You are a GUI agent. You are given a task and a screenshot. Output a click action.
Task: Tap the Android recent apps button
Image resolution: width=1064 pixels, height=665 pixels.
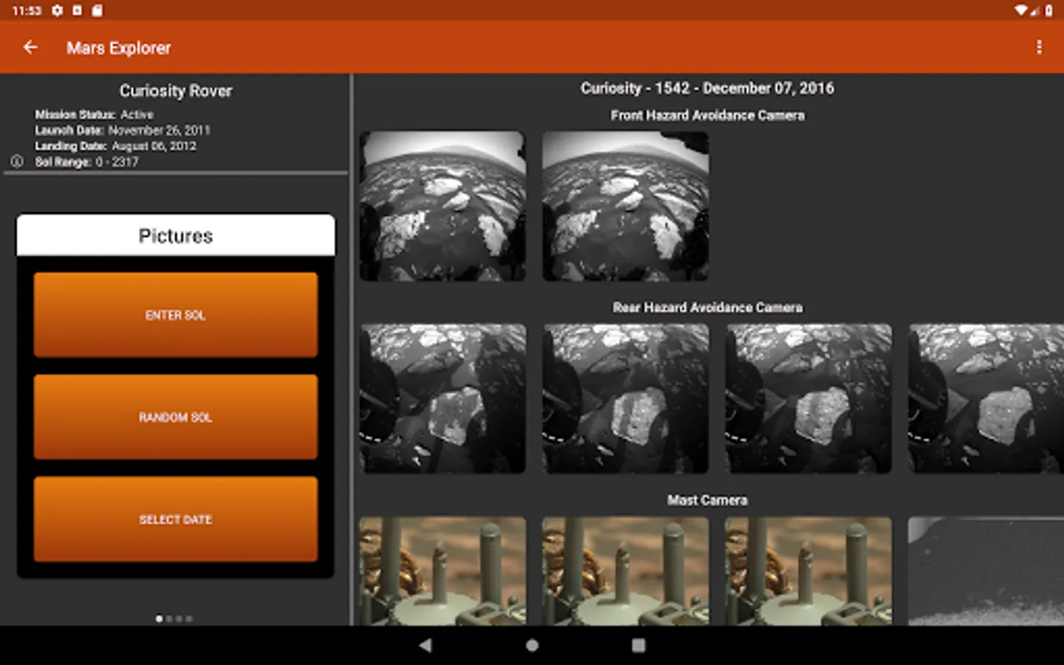[x=638, y=645]
